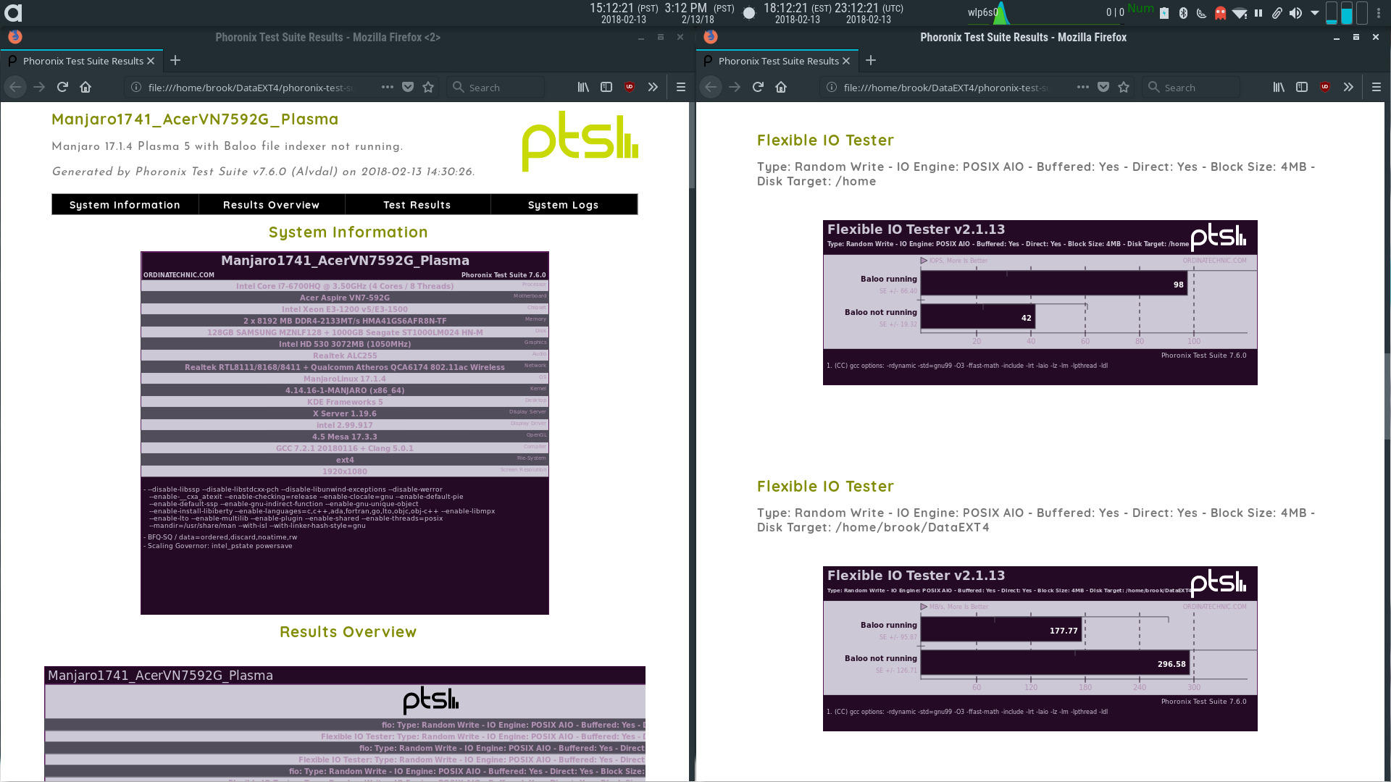Expand toolbar overflow in right Firefox window
The width and height of the screenshot is (1391, 782).
tap(1348, 87)
